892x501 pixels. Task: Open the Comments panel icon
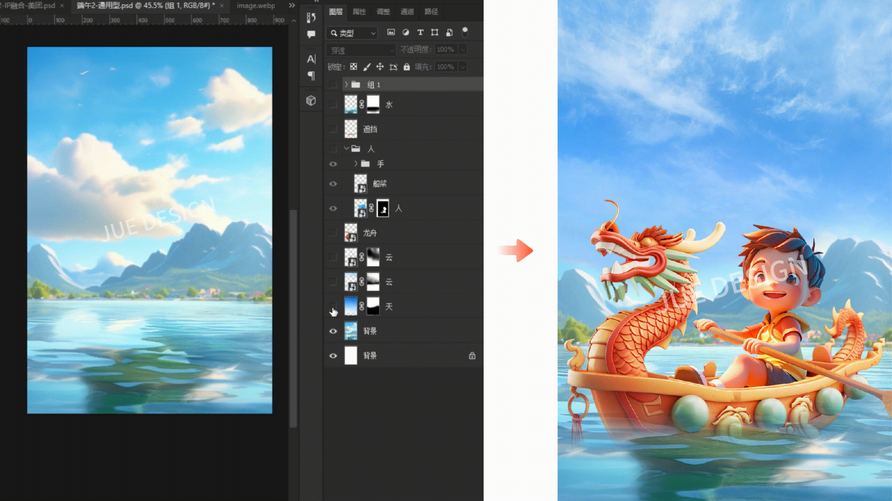pos(311,34)
